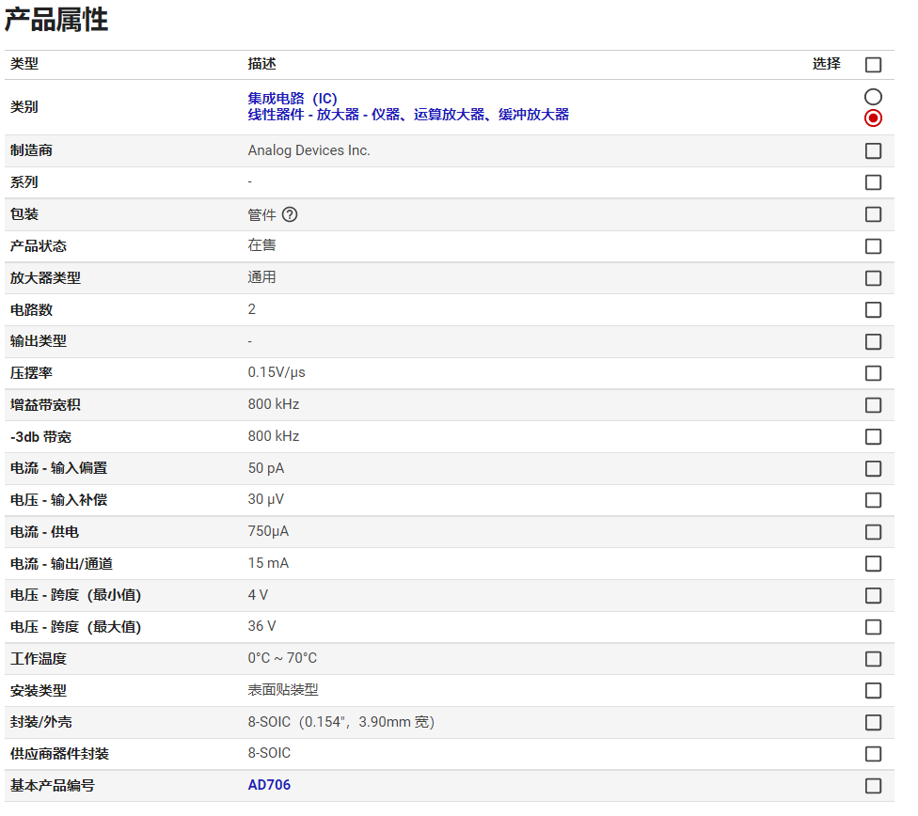The image size is (918, 816).
Task: Select the 放大器类型 通用 checkbox
Action: click(x=873, y=278)
